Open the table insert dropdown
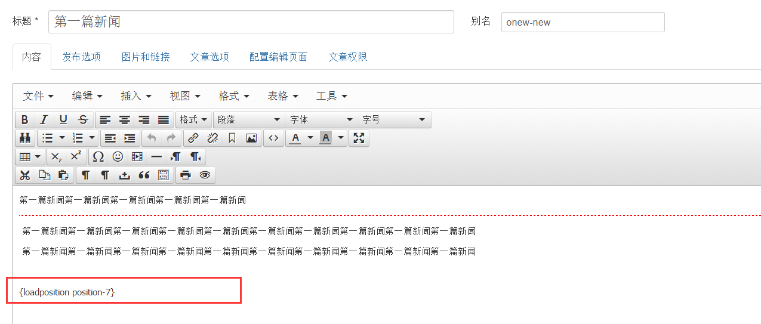The width and height of the screenshot is (761, 324). 30,157
